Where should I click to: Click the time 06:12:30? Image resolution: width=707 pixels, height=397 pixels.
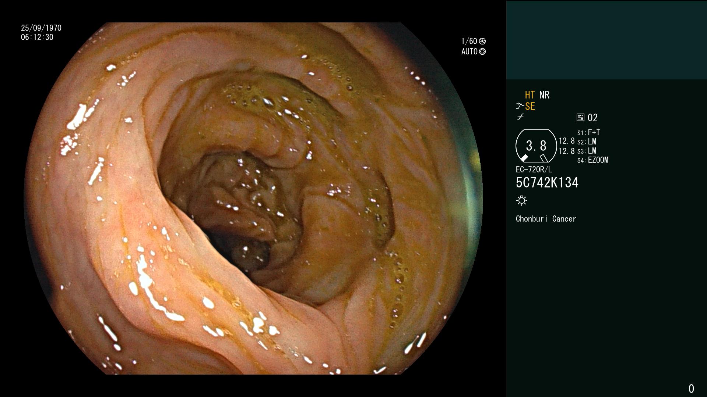tap(37, 37)
